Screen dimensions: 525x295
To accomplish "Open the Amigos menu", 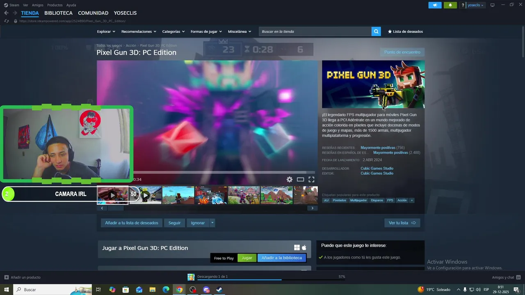I will point(38,5).
